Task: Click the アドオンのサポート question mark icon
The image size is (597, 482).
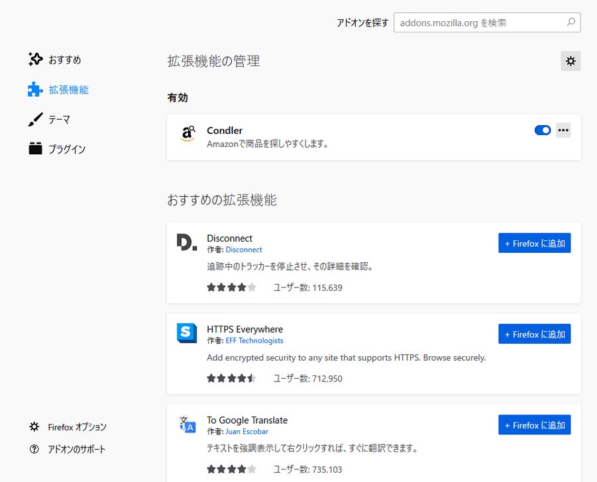Action: pos(34,450)
